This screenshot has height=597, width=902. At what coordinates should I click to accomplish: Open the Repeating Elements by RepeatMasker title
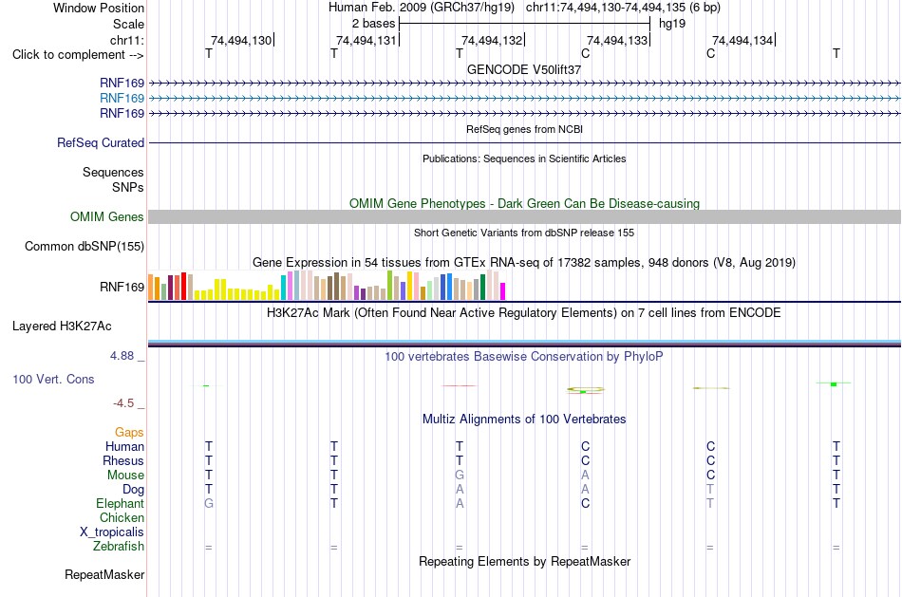click(x=524, y=562)
